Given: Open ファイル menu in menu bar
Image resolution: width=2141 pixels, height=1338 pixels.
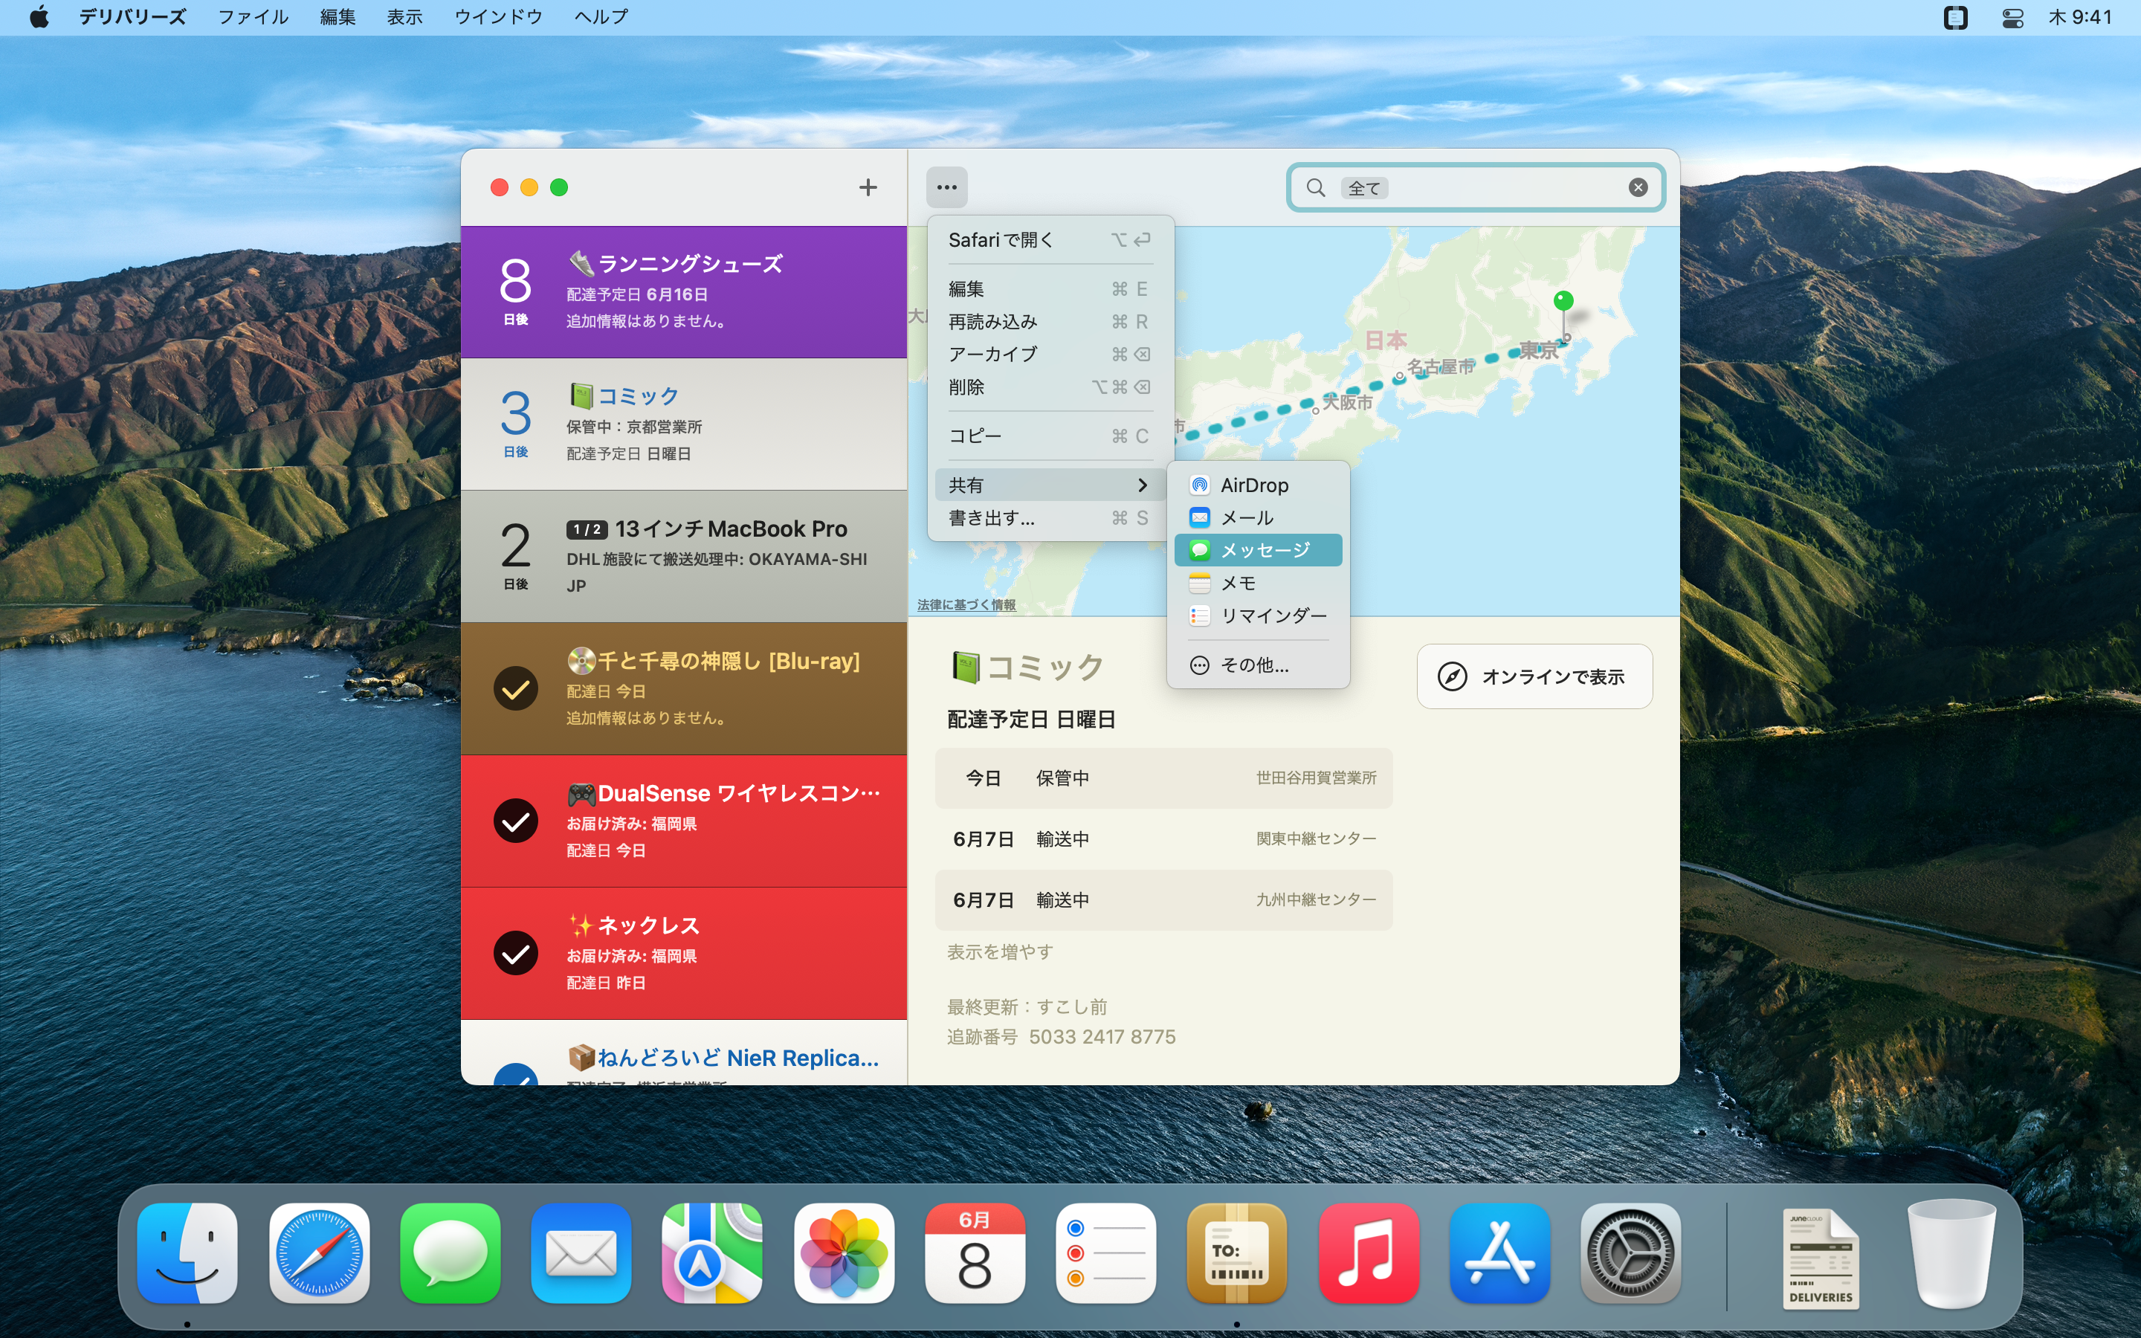Looking at the screenshot, I should 253,17.
